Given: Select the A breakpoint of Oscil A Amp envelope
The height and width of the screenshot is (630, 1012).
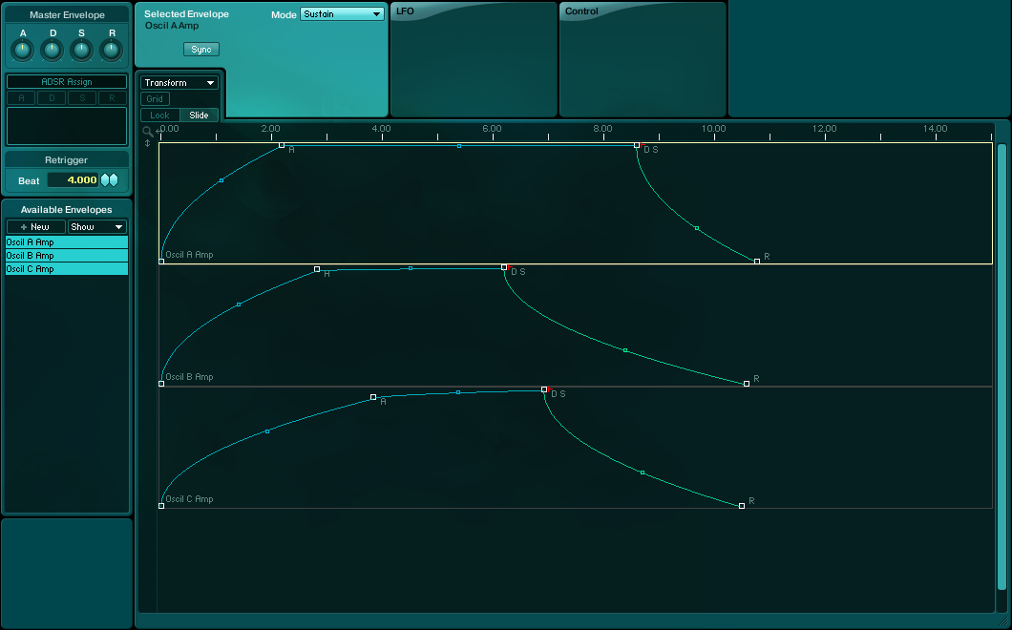Looking at the screenshot, I should pos(282,145).
